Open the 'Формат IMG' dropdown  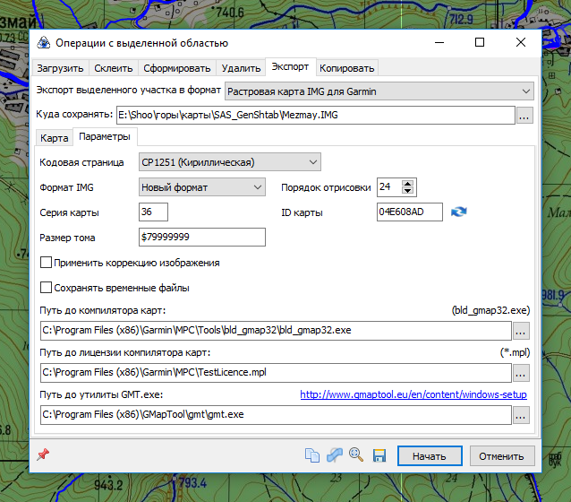point(202,187)
